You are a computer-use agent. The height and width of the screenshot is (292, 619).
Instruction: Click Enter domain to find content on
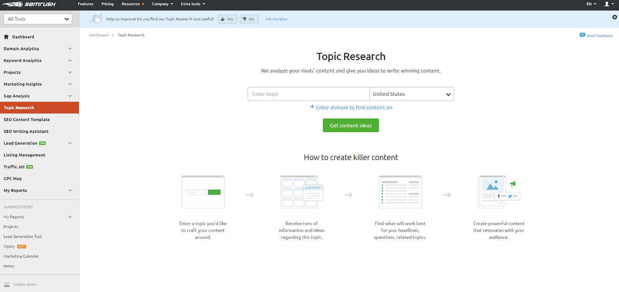pyautogui.click(x=354, y=107)
